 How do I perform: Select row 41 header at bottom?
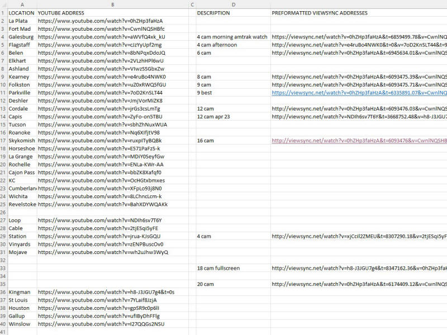click(x=3, y=332)
